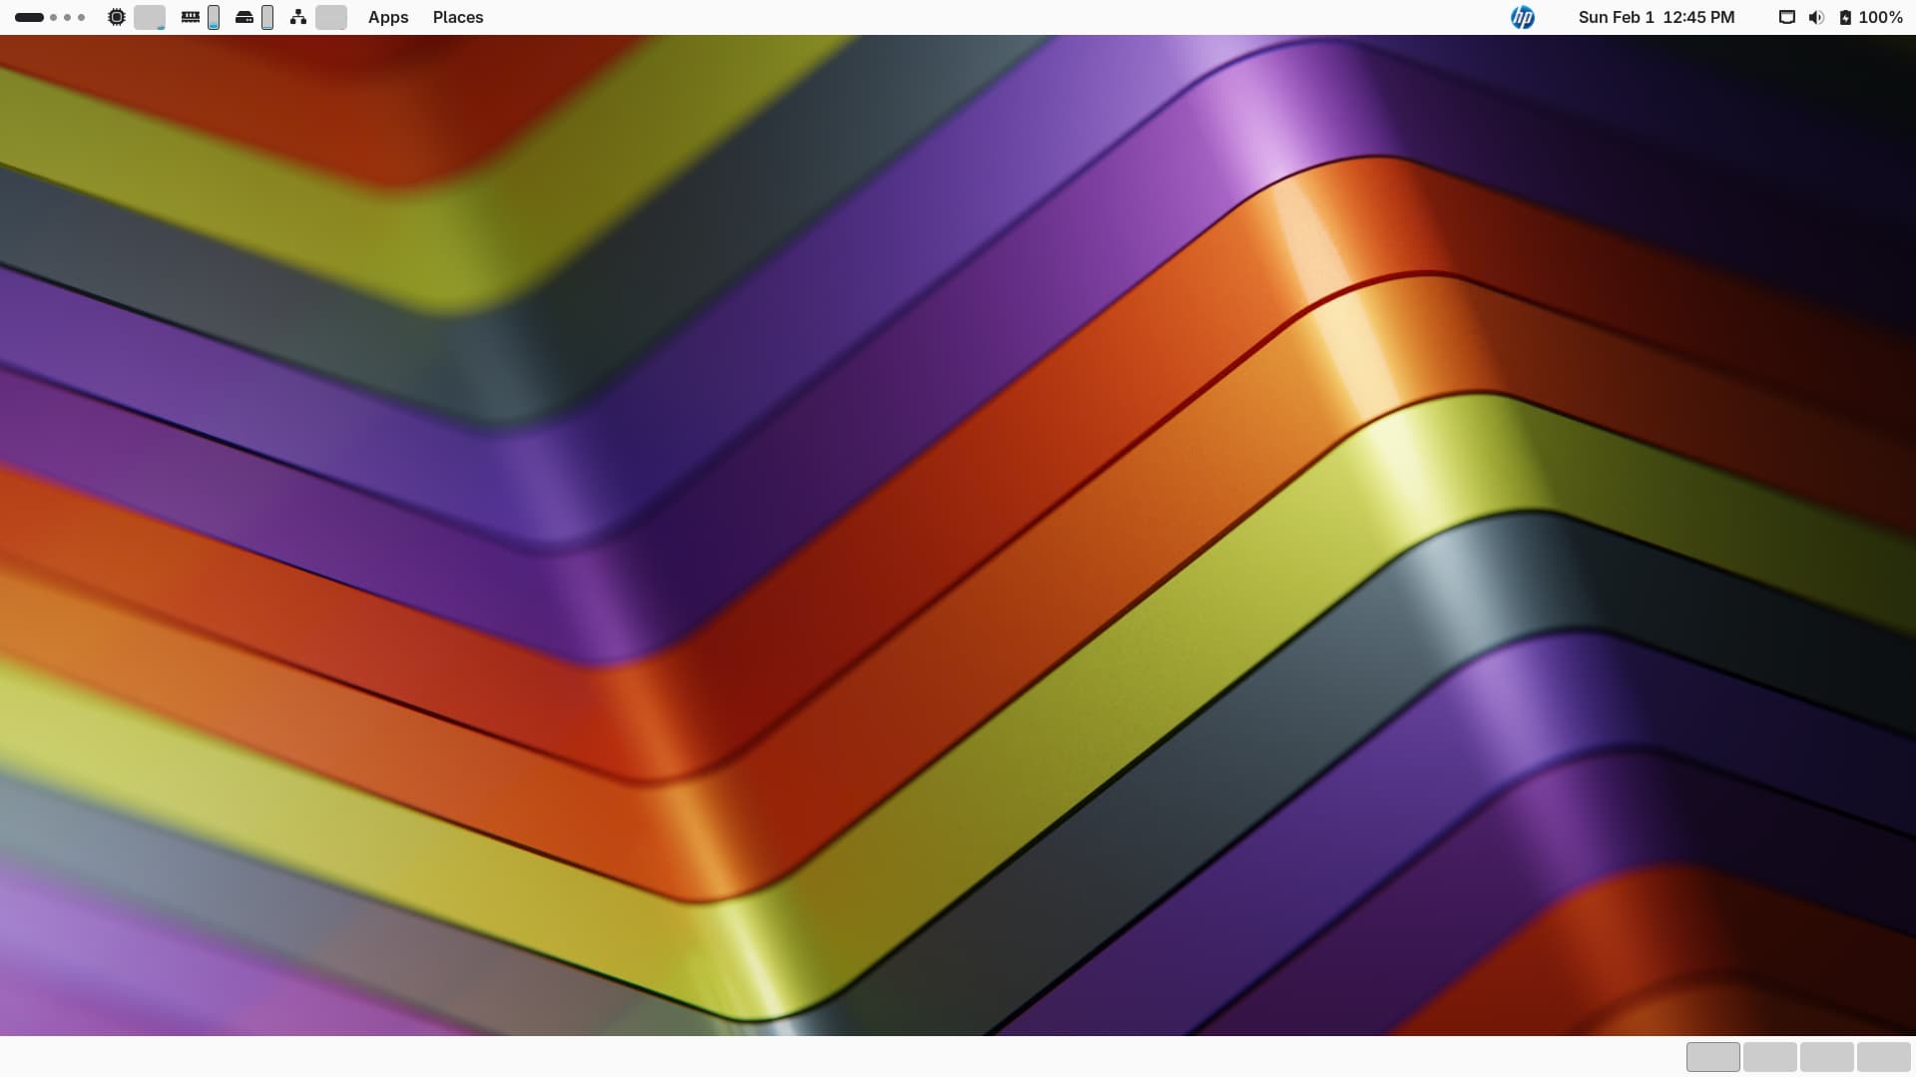Switch to the first workspace thumbnail
This screenshot has height=1077, width=1916.
tap(1712, 1057)
